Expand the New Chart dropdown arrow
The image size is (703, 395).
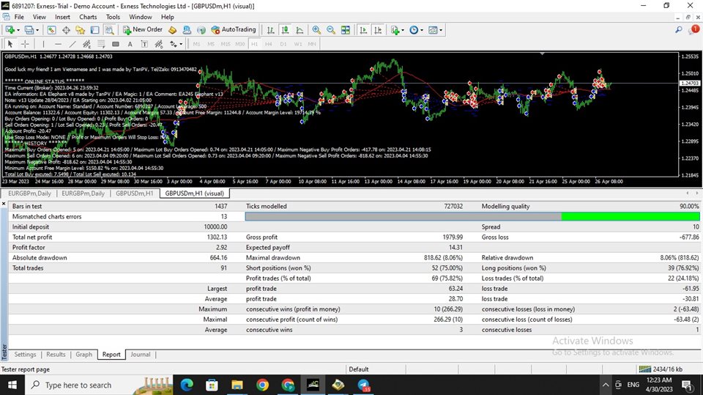pyautogui.click(x=18, y=30)
